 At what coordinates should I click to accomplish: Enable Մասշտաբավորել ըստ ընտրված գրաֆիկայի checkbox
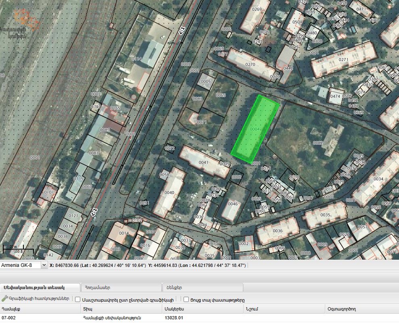click(x=77, y=300)
